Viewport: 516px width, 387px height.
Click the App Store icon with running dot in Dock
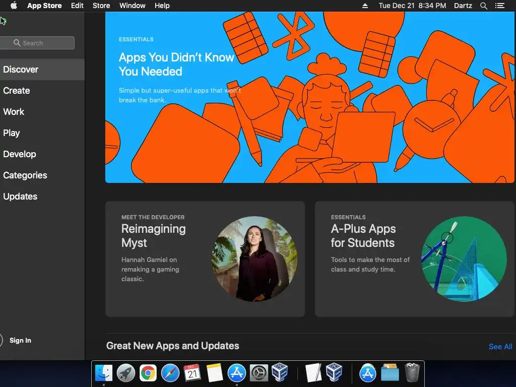coord(237,373)
